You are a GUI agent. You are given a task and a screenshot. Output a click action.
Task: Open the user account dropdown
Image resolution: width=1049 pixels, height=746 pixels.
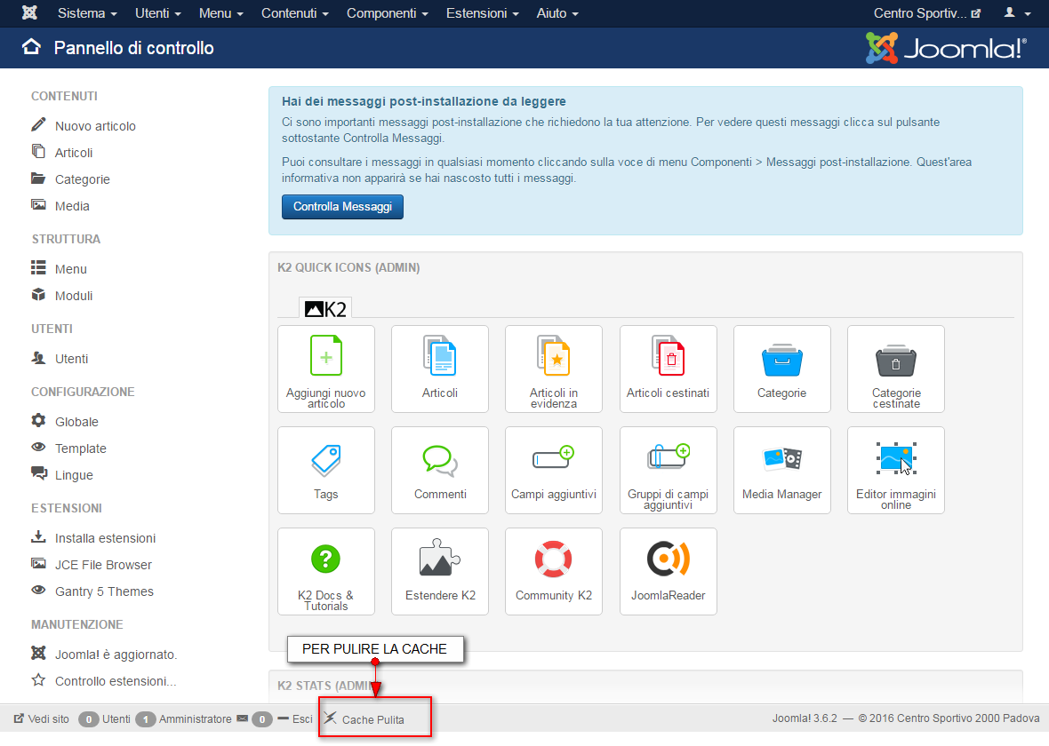pos(1018,13)
